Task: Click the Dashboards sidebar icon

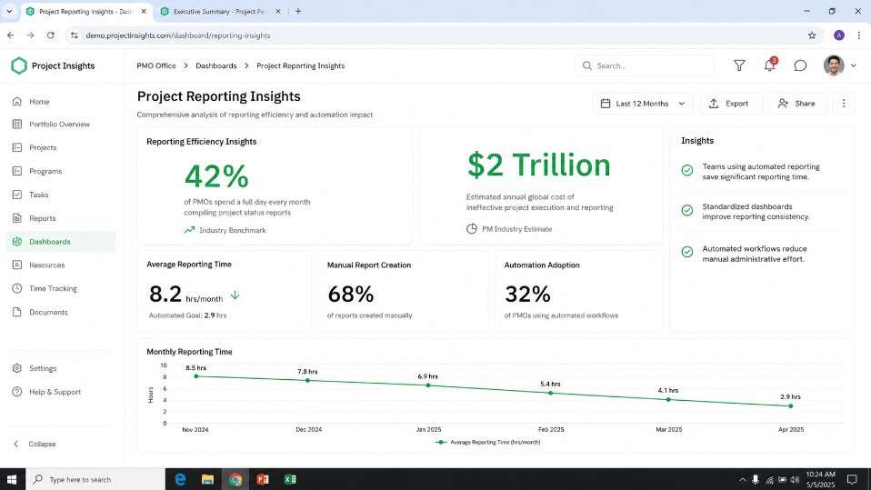Action: click(x=17, y=242)
